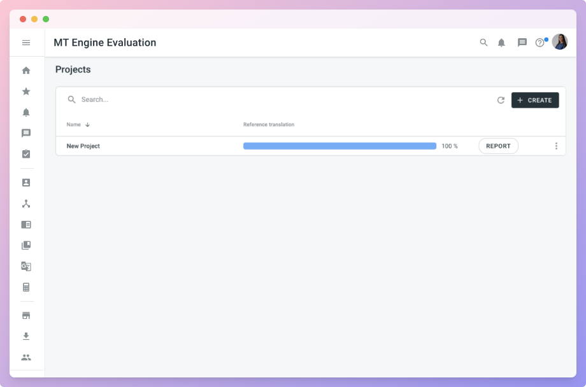The image size is (586, 387).
Task: Open contact card icon in sidebar
Action: tap(26, 182)
